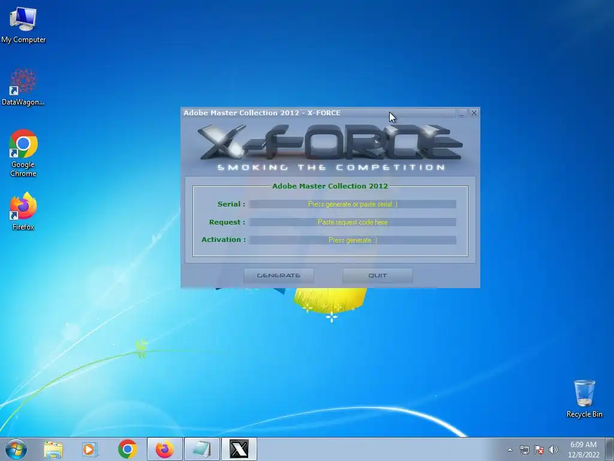Click into the Serial field
Image resolution: width=614 pixels, height=461 pixels.
pyautogui.click(x=353, y=204)
